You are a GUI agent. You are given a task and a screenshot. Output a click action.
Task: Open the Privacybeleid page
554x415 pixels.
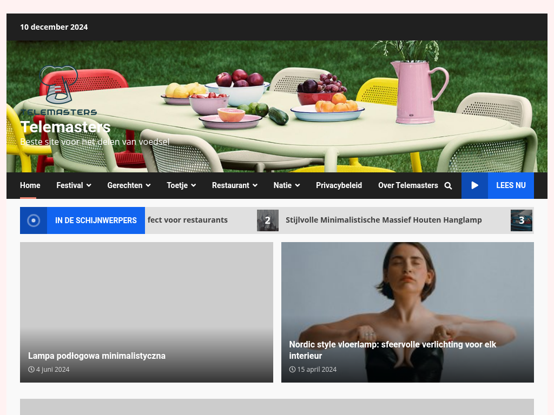click(339, 185)
